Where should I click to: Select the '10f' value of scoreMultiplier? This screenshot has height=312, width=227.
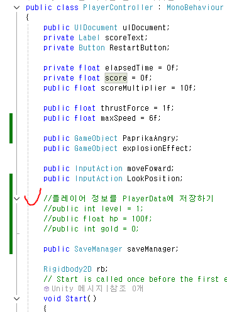pos(186,88)
